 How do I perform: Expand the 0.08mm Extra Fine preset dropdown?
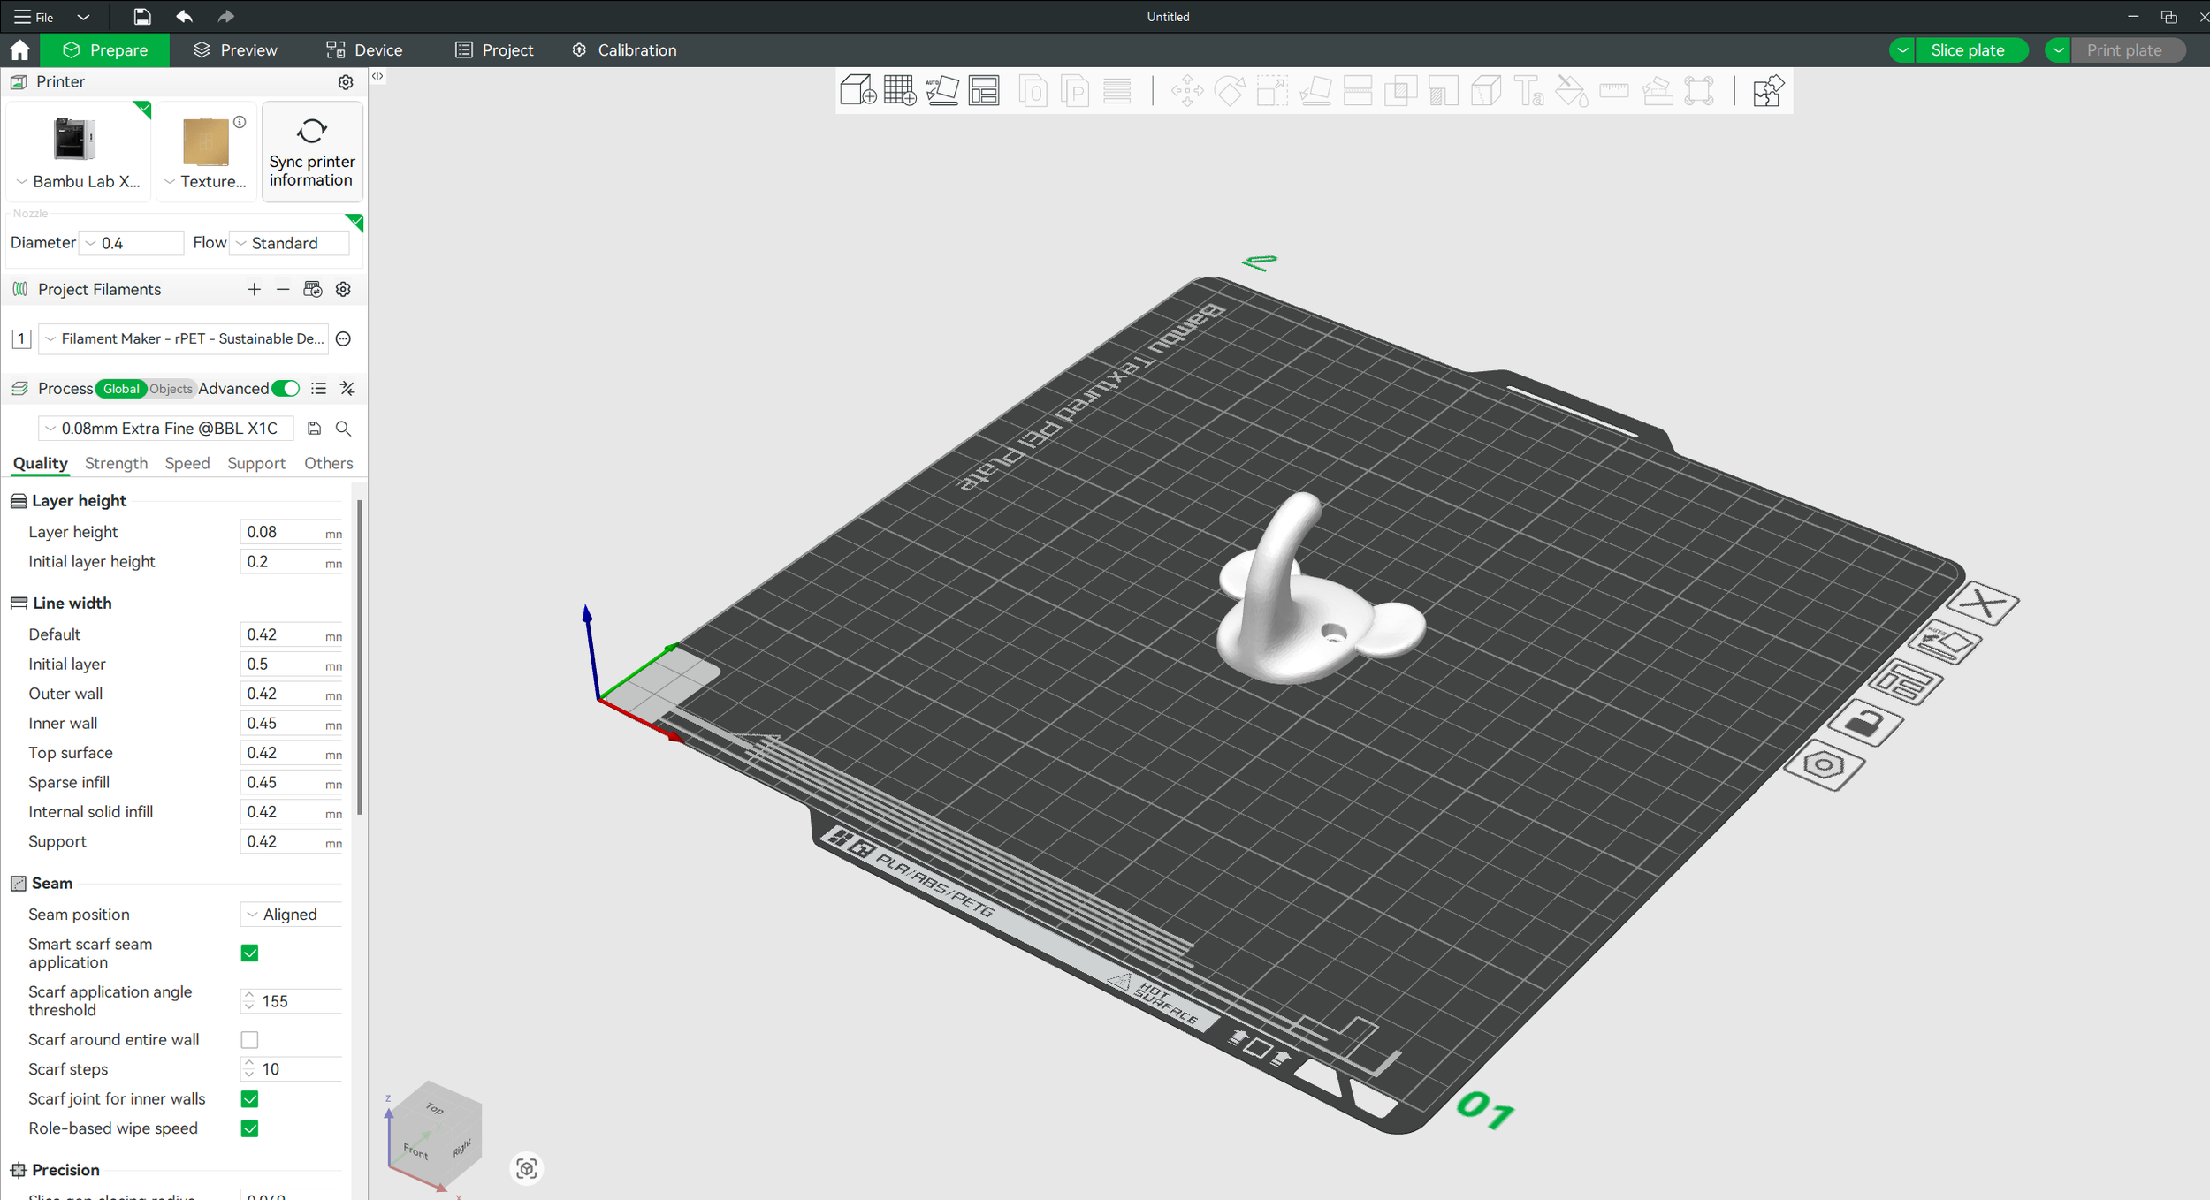click(x=165, y=429)
